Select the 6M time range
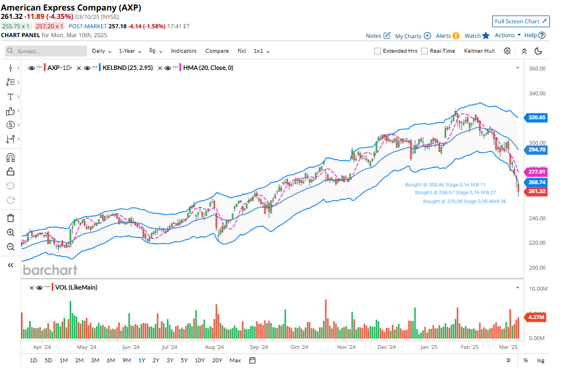 [x=111, y=361]
